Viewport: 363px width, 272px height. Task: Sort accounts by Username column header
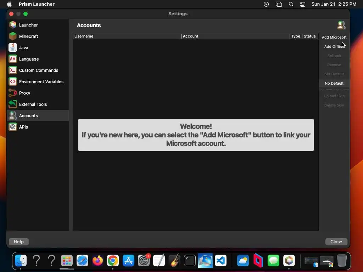point(127,36)
